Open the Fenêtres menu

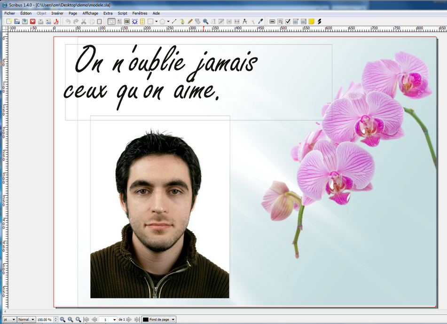pos(140,13)
